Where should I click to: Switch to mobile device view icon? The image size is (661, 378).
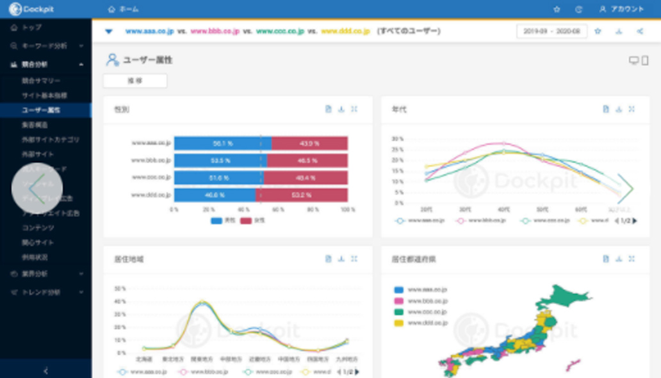coord(645,60)
